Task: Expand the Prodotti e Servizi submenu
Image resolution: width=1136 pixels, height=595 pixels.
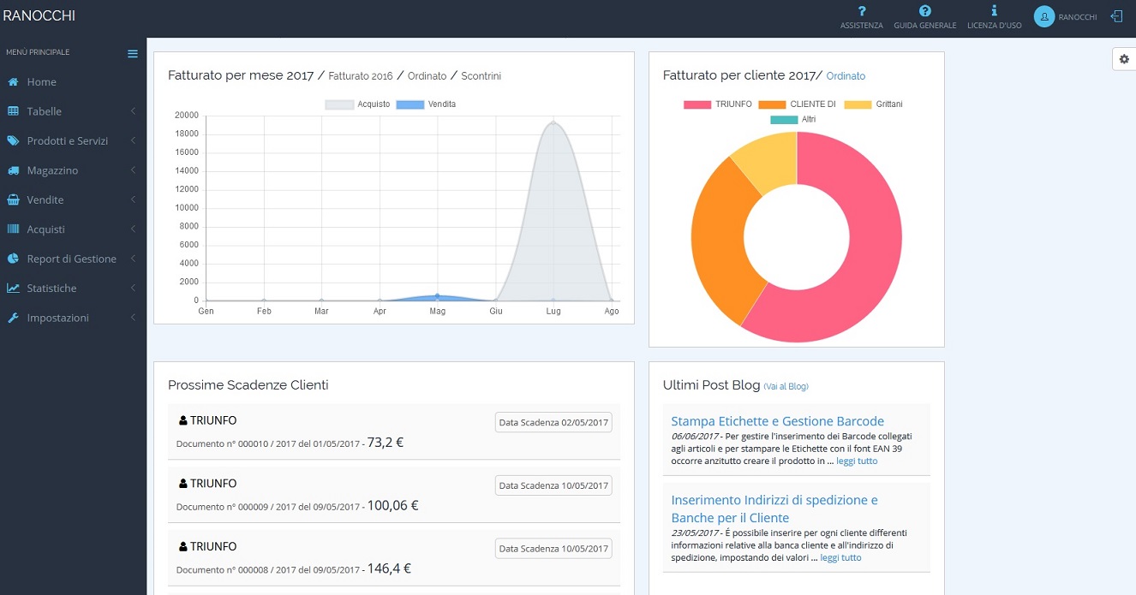Action: (x=133, y=140)
